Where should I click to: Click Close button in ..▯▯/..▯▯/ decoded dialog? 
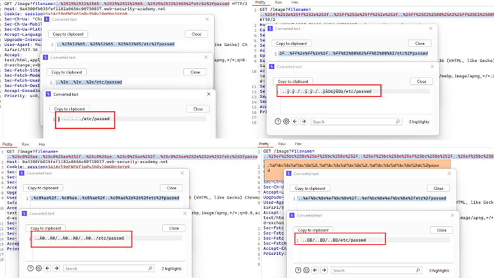point(441,230)
